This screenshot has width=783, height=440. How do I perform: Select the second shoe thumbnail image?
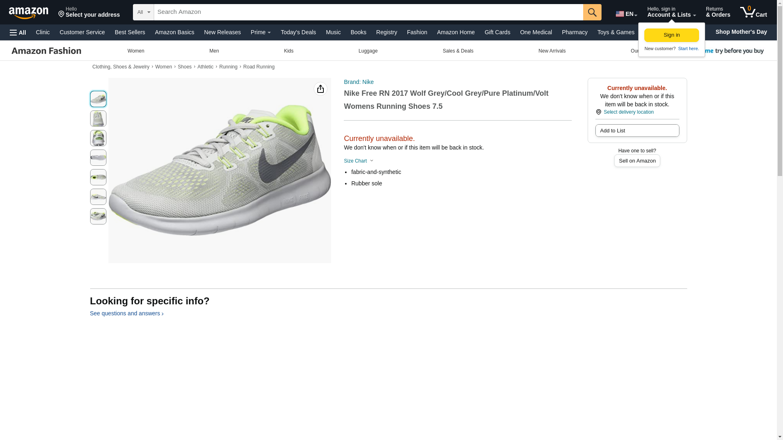tap(98, 119)
